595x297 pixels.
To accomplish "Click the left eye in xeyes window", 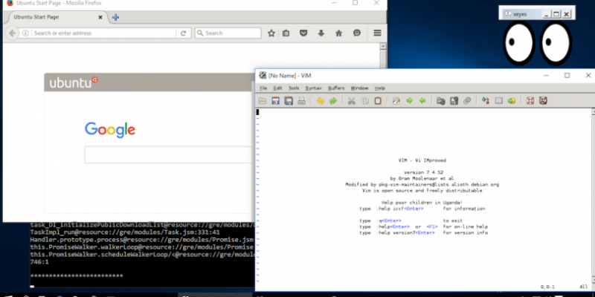I will pyautogui.click(x=518, y=43).
